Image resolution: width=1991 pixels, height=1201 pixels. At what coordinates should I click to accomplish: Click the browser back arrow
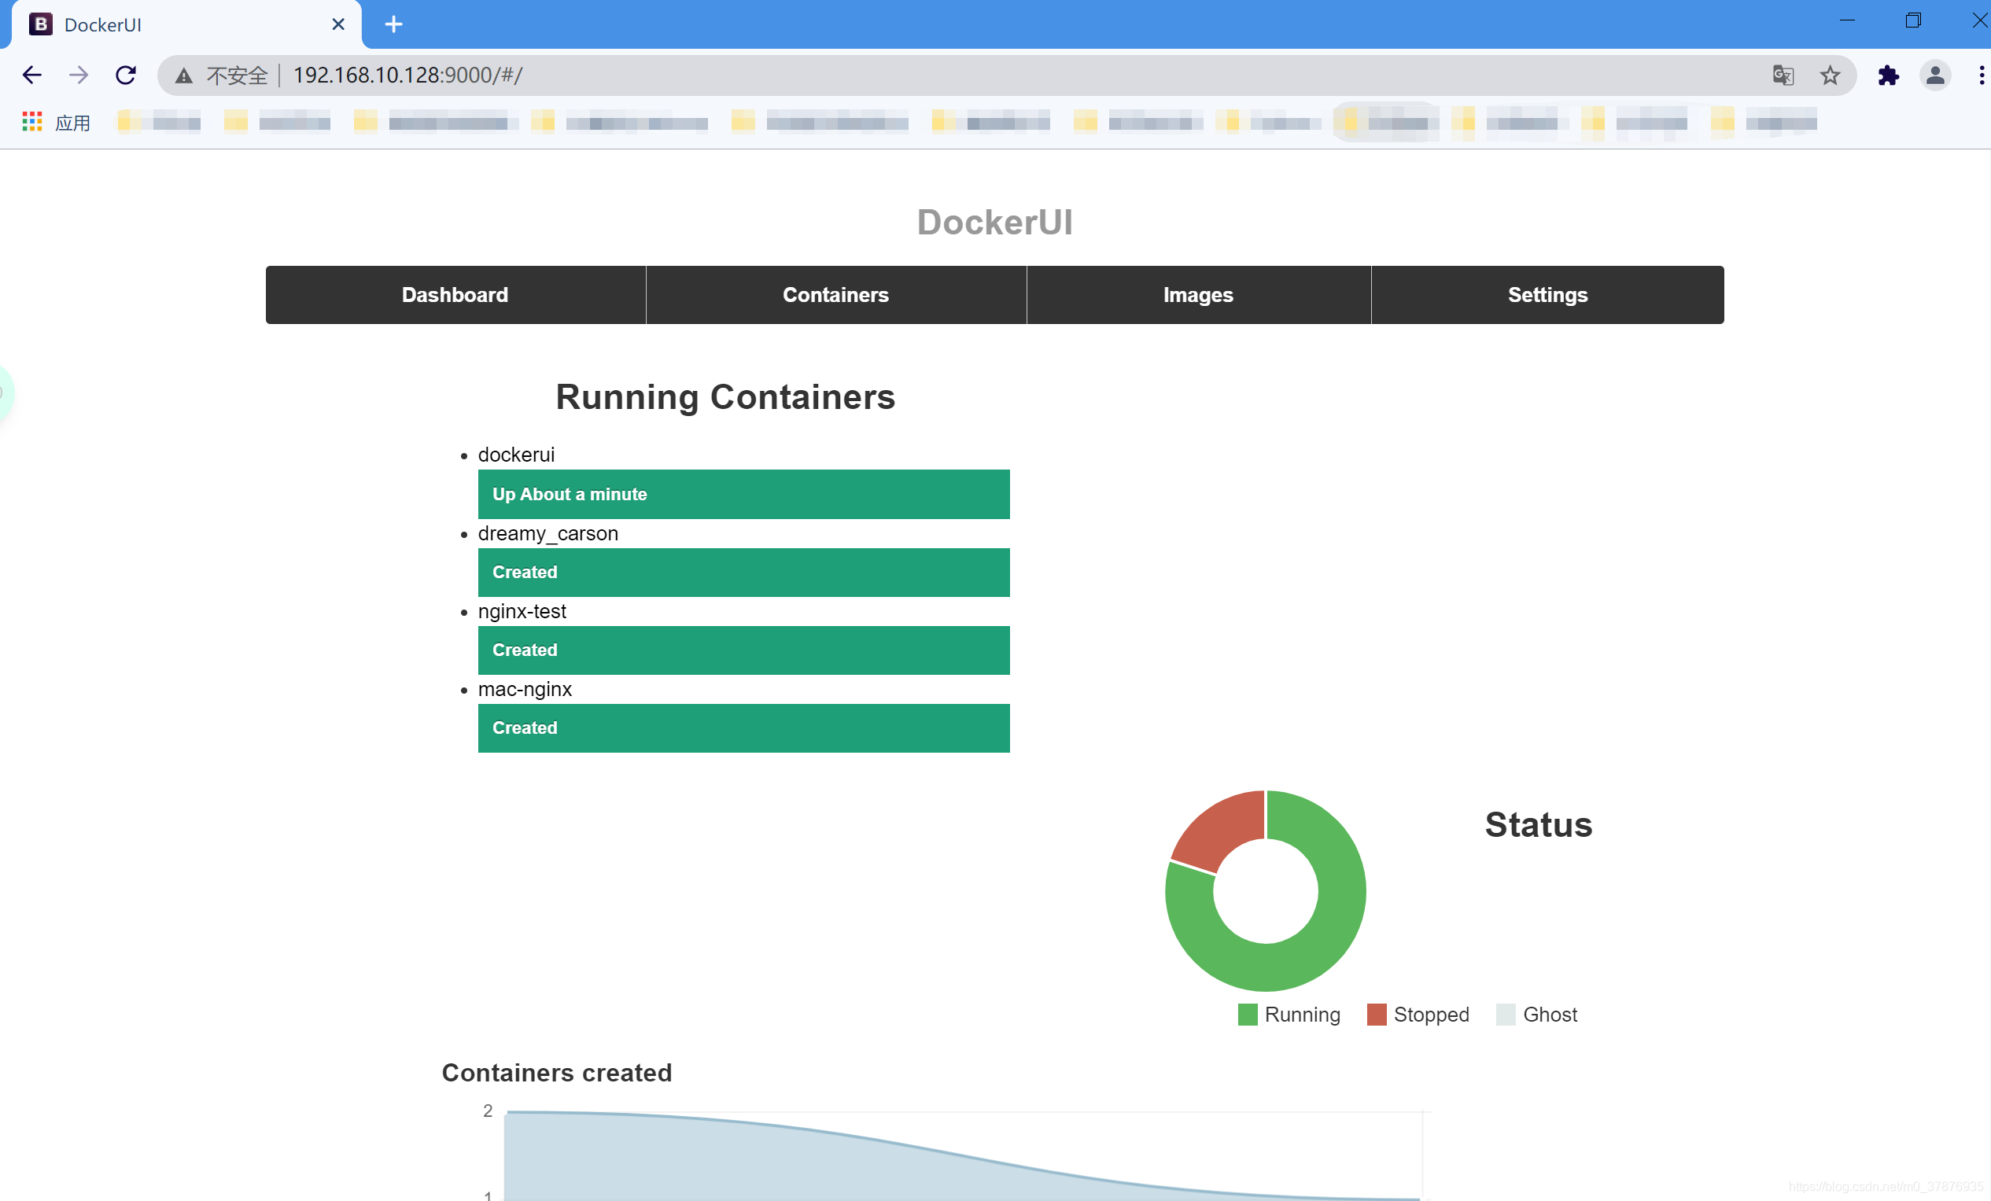point(32,76)
